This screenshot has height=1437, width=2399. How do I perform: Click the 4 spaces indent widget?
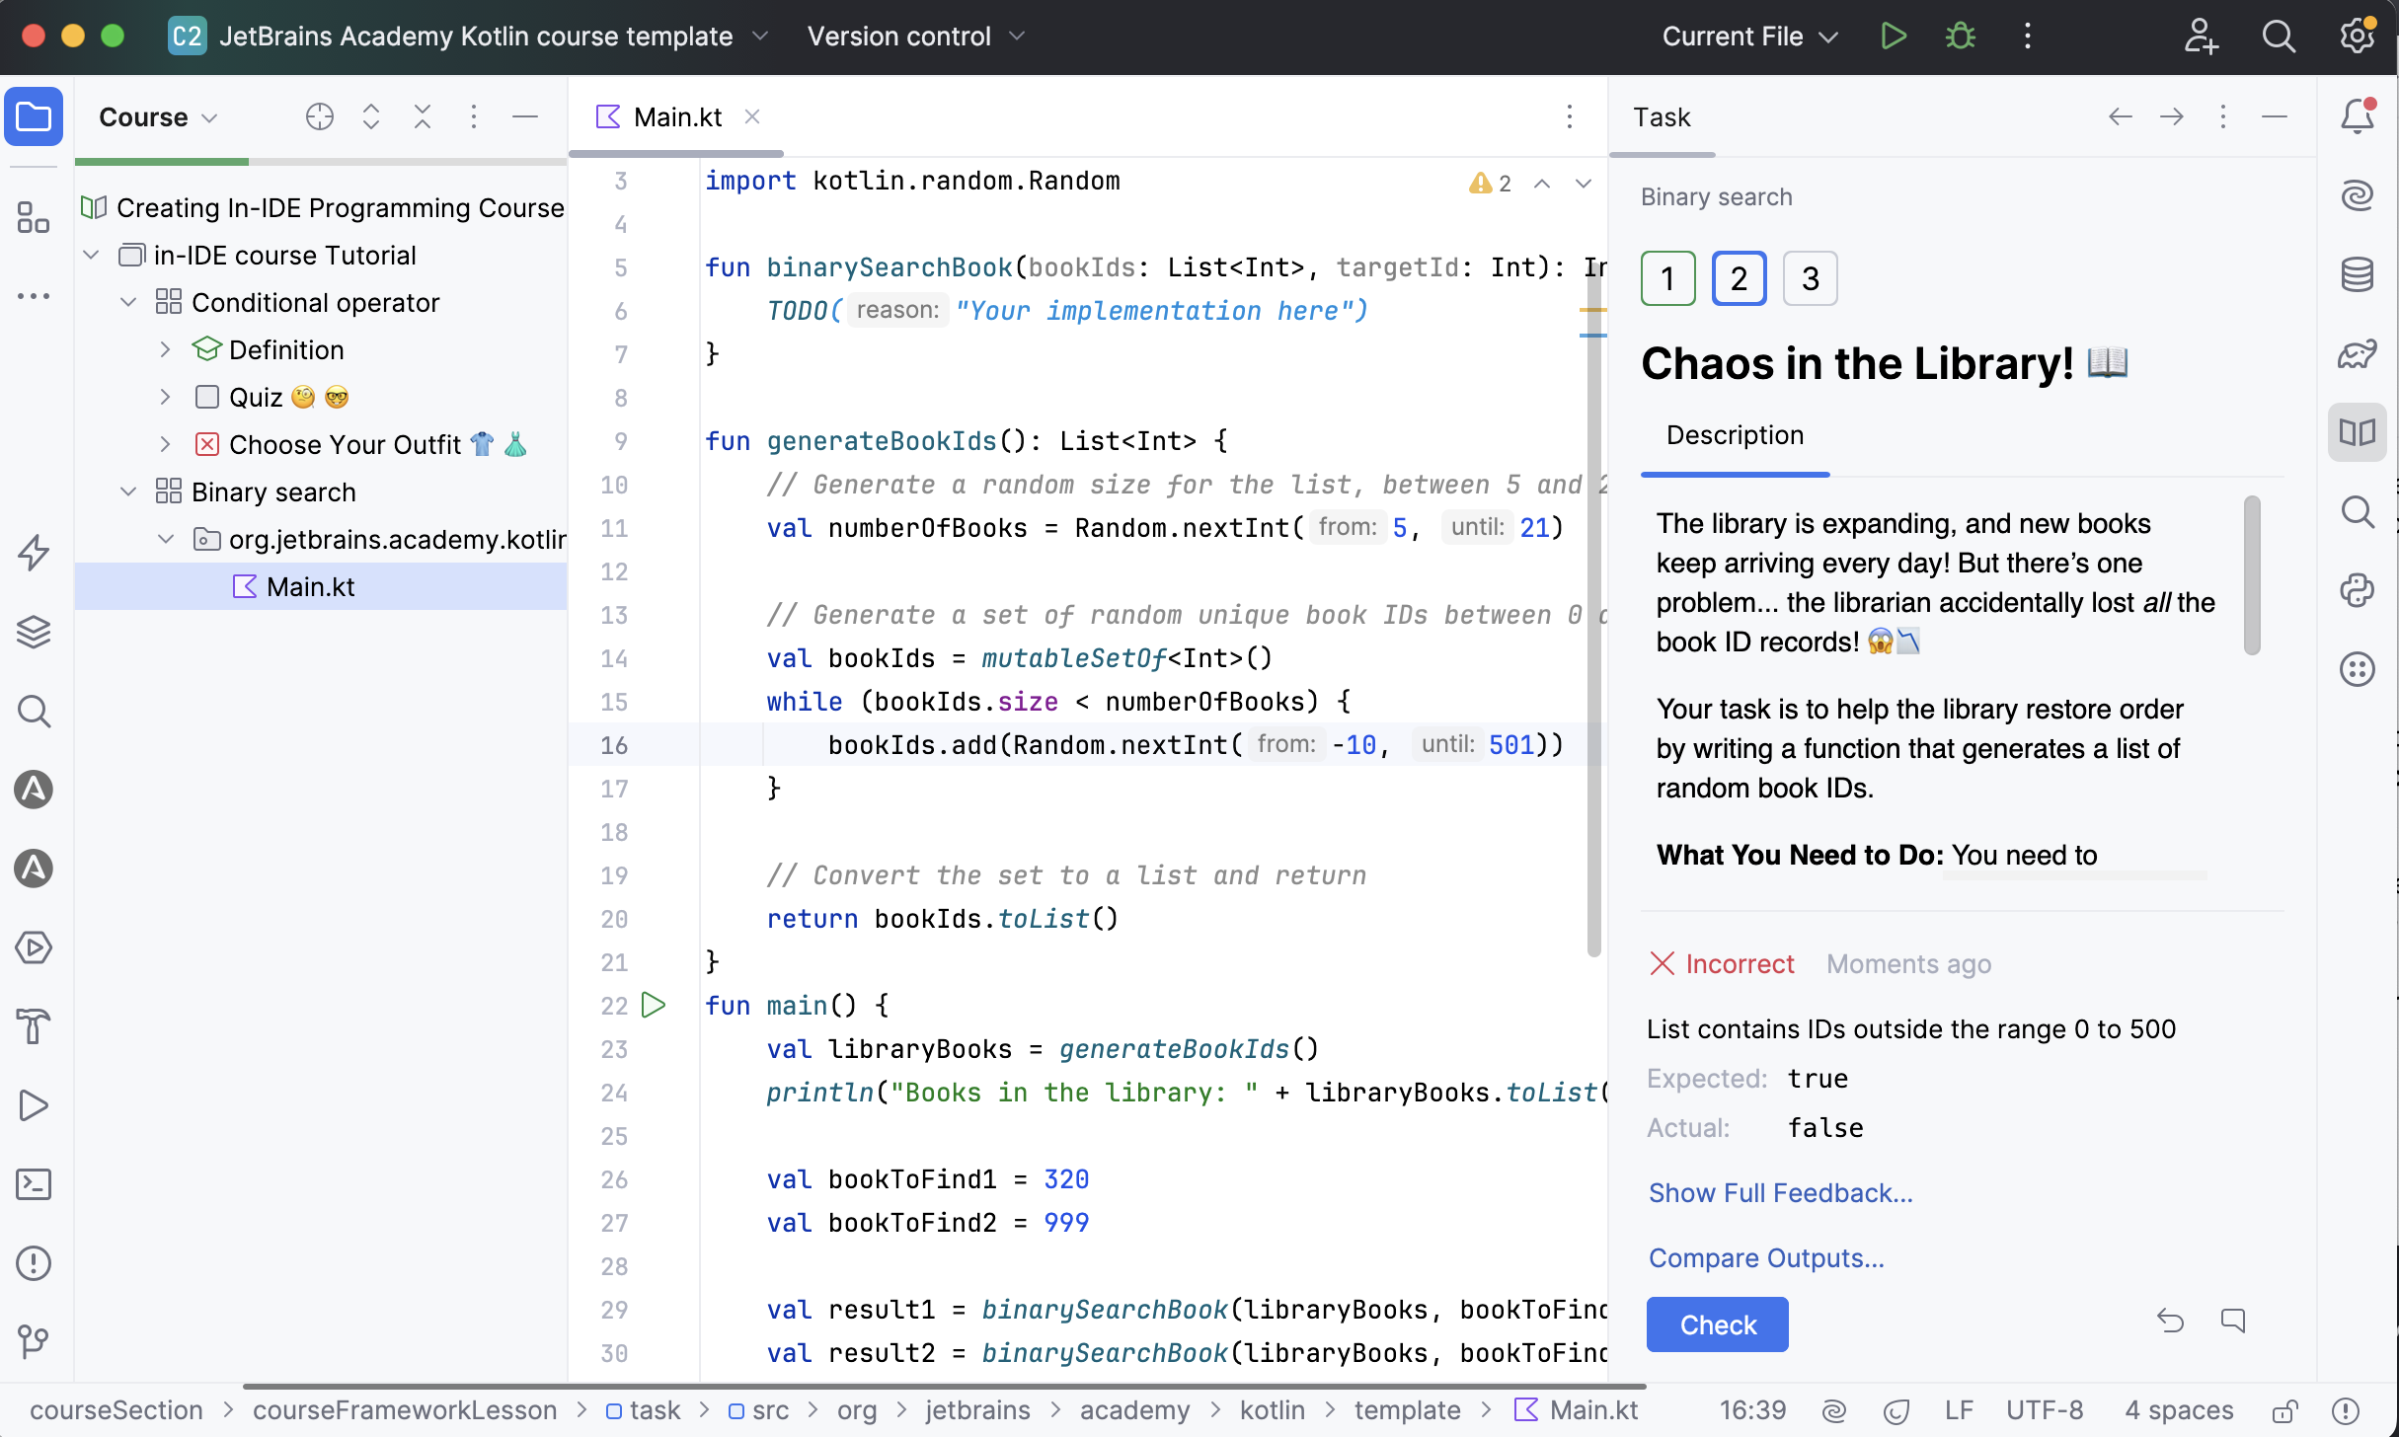2178,1411
